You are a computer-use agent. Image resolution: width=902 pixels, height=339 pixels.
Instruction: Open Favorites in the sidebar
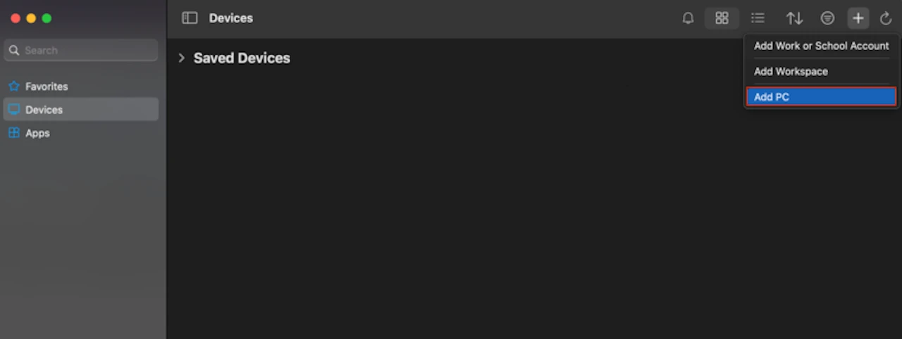(x=47, y=87)
